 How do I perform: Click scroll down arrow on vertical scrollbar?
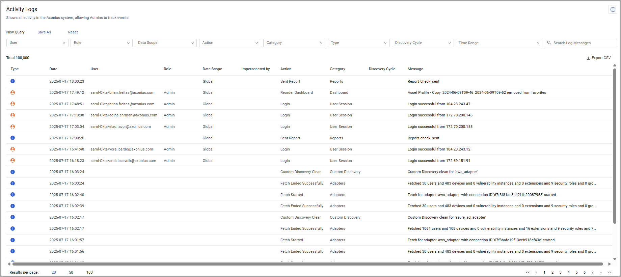(x=615, y=259)
